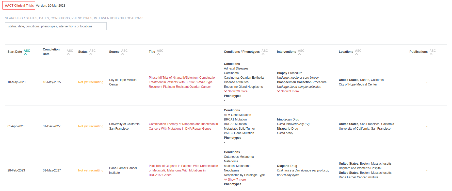Click United States, Duarte, California location

coord(361,80)
